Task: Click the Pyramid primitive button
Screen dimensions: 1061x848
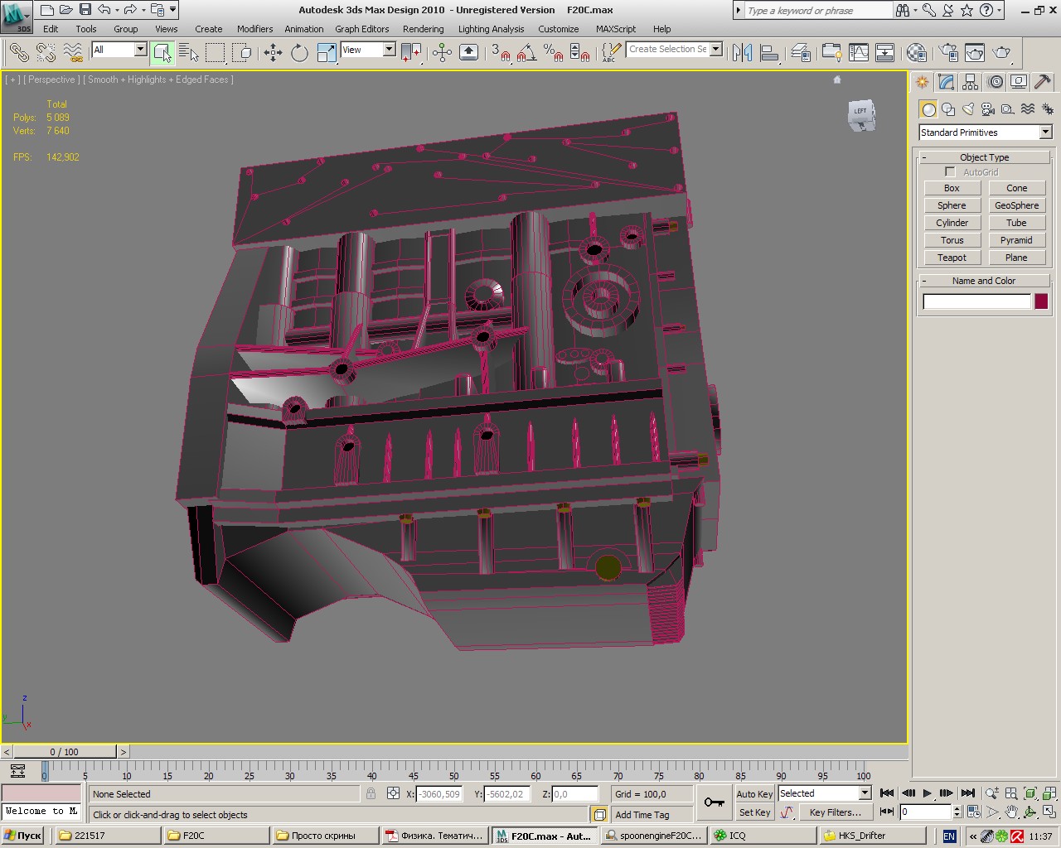Action: click(x=1016, y=240)
